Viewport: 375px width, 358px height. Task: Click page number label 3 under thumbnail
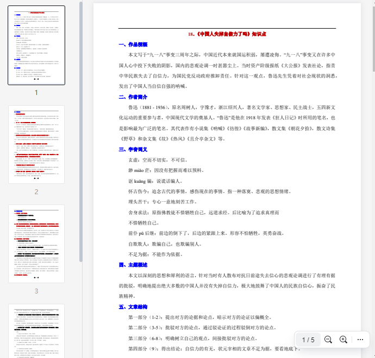coord(36,291)
